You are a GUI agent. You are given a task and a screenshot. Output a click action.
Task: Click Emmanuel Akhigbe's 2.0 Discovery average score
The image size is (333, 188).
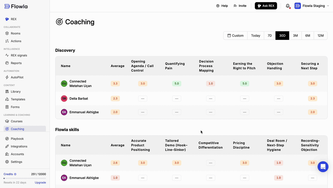pyautogui.click(x=115, y=112)
